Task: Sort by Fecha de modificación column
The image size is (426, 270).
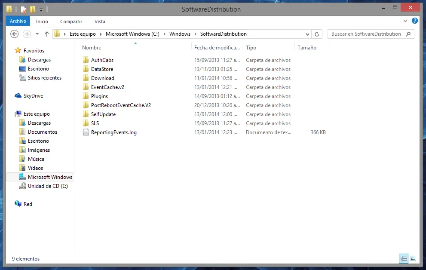Action: (217, 48)
